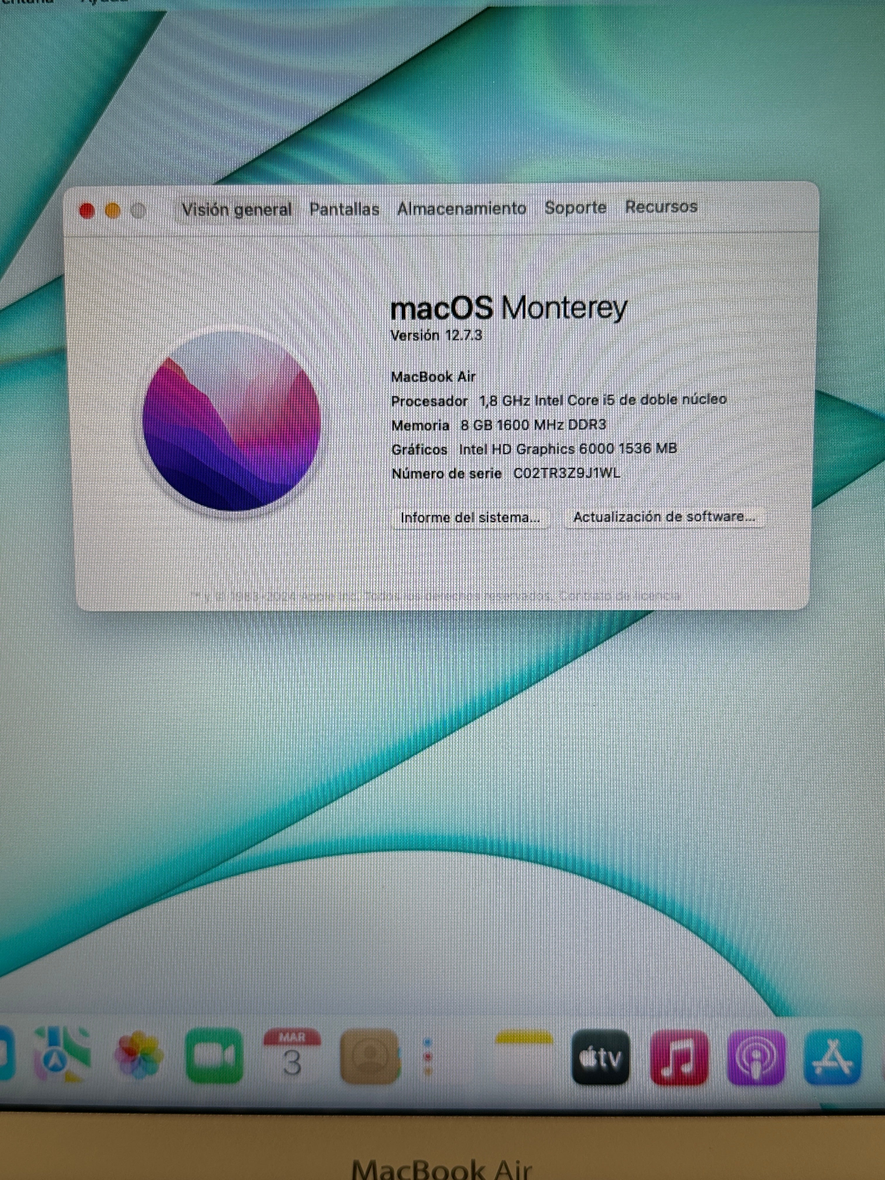Screen dimensions: 885x1180
Task: Click the 1,8 GHz Intel Core i5 processor value
Action: [603, 399]
